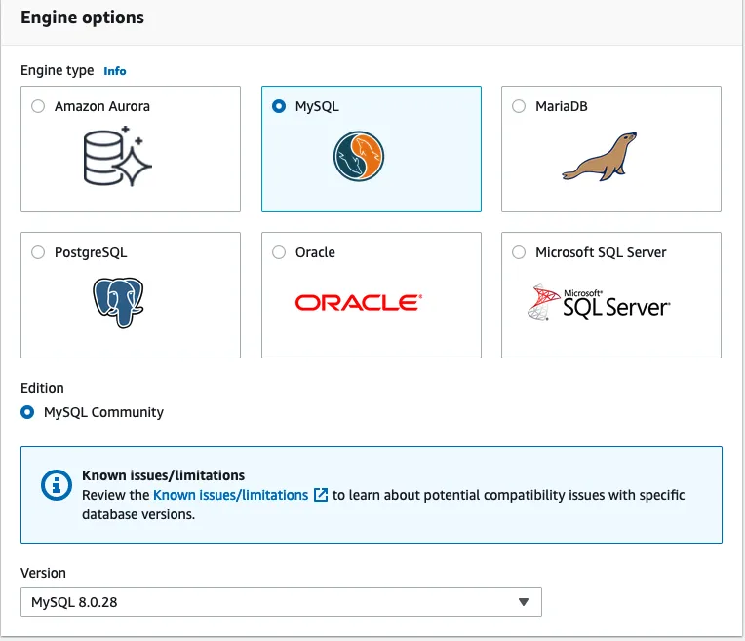Click the Version label

pos(43,573)
